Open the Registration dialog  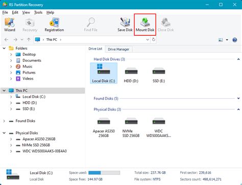coord(54,25)
